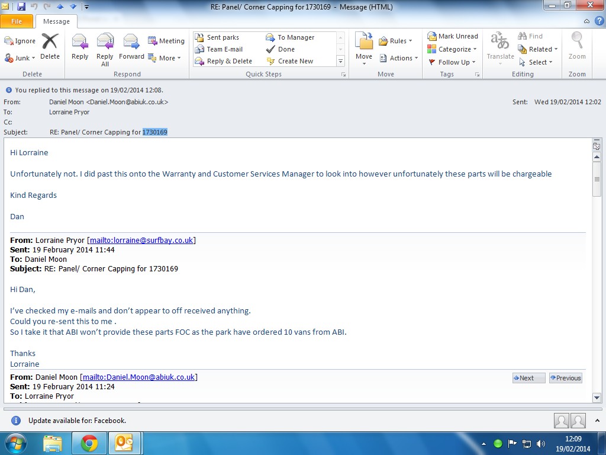Expand the Rules dropdown

pyautogui.click(x=395, y=41)
